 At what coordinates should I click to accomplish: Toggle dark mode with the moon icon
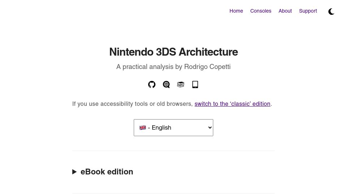point(331,12)
